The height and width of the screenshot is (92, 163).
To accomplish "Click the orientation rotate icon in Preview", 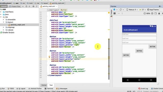I will coord(120,10).
